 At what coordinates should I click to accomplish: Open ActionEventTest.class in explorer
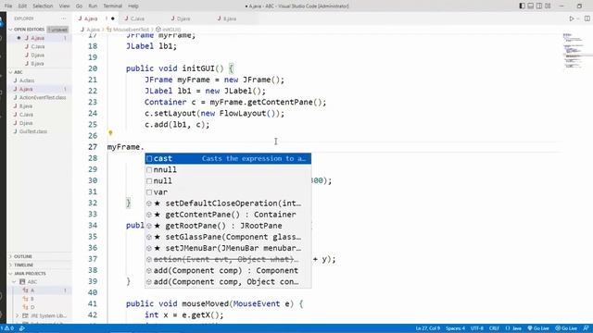[43, 97]
